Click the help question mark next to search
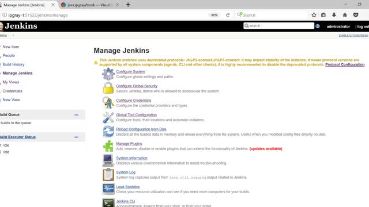 (318, 26)
